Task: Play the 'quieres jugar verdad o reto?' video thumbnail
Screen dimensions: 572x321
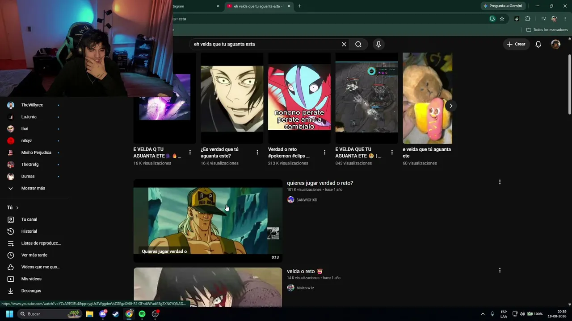Action: click(208, 221)
